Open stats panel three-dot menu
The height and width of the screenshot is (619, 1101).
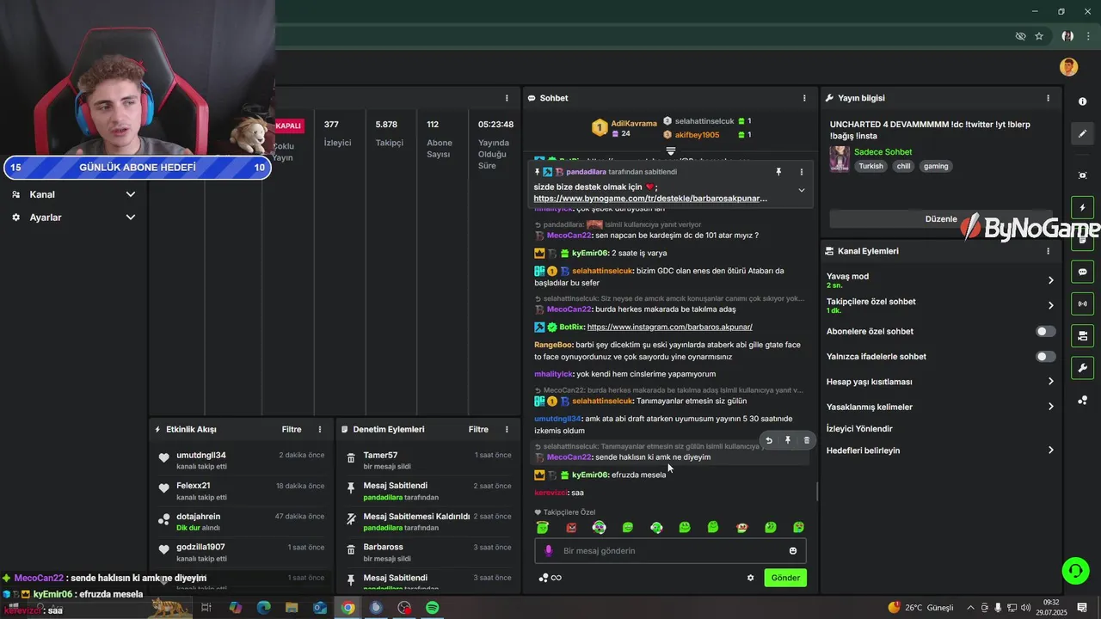pos(507,98)
